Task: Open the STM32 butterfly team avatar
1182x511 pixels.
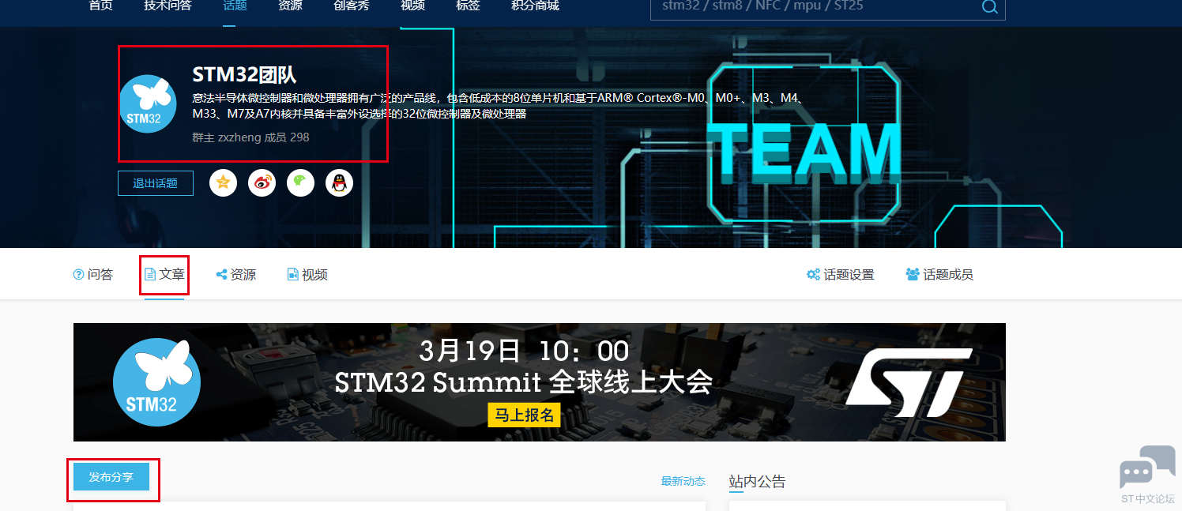Action: click(x=148, y=103)
